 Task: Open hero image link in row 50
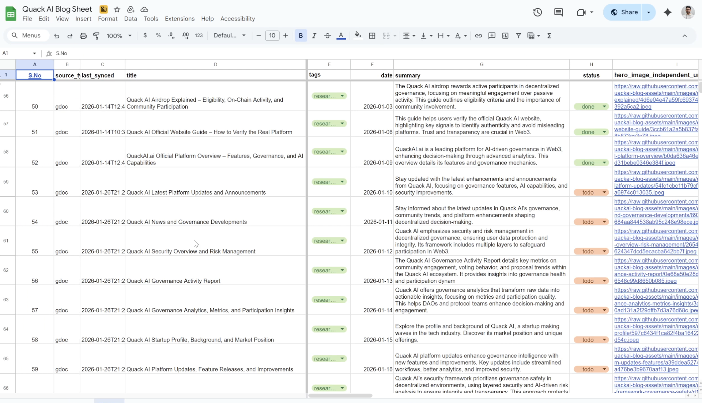(656, 96)
